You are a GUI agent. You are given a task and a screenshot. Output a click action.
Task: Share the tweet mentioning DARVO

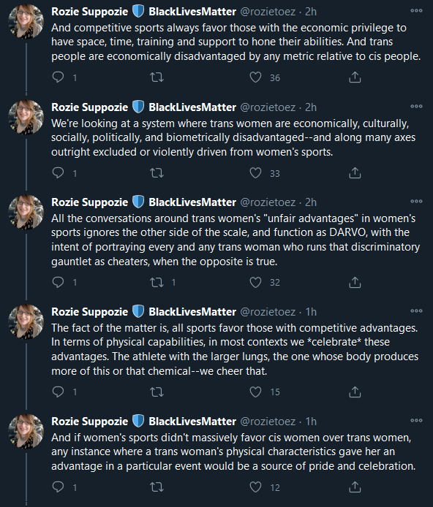(355, 282)
